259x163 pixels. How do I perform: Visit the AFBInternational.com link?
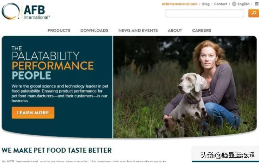pyautogui.click(x=179, y=4)
